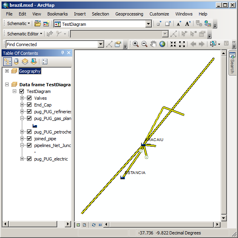Select the Pan hand tool
This screenshot has width=238, height=238.
point(153,44)
